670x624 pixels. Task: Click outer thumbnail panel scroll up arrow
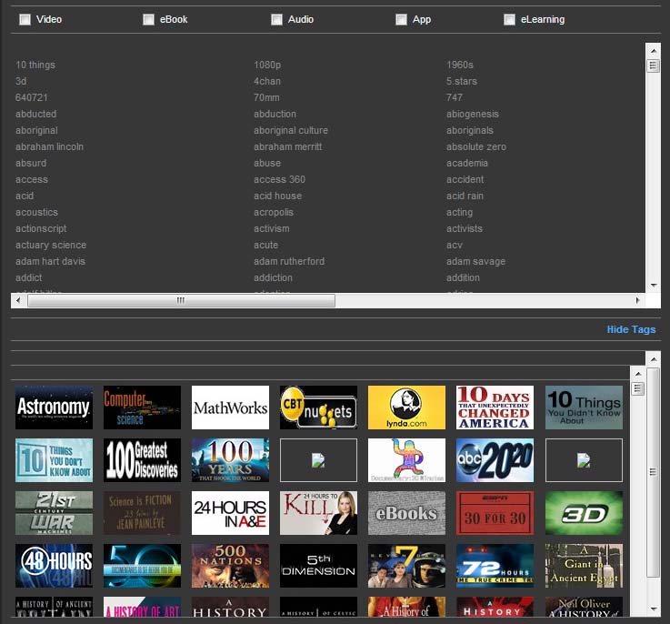click(x=653, y=359)
